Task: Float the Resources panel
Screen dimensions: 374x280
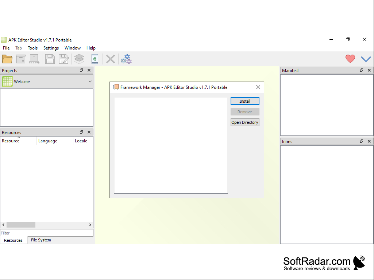Action: pyautogui.click(x=81, y=132)
